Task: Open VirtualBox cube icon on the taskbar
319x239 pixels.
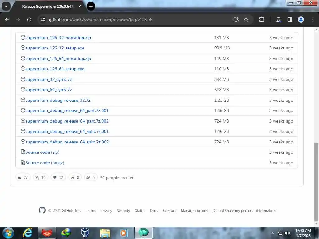Action: click(85, 233)
